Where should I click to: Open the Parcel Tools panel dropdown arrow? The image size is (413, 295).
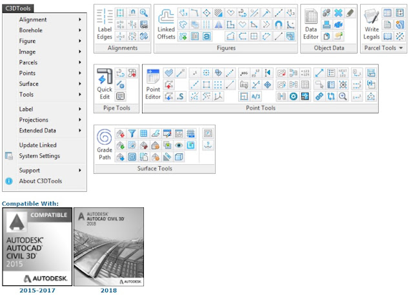pyautogui.click(x=401, y=48)
